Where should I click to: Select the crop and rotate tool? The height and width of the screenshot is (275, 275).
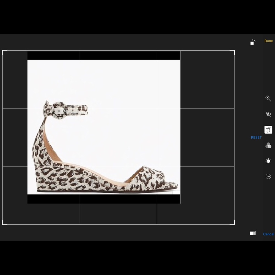(x=268, y=130)
